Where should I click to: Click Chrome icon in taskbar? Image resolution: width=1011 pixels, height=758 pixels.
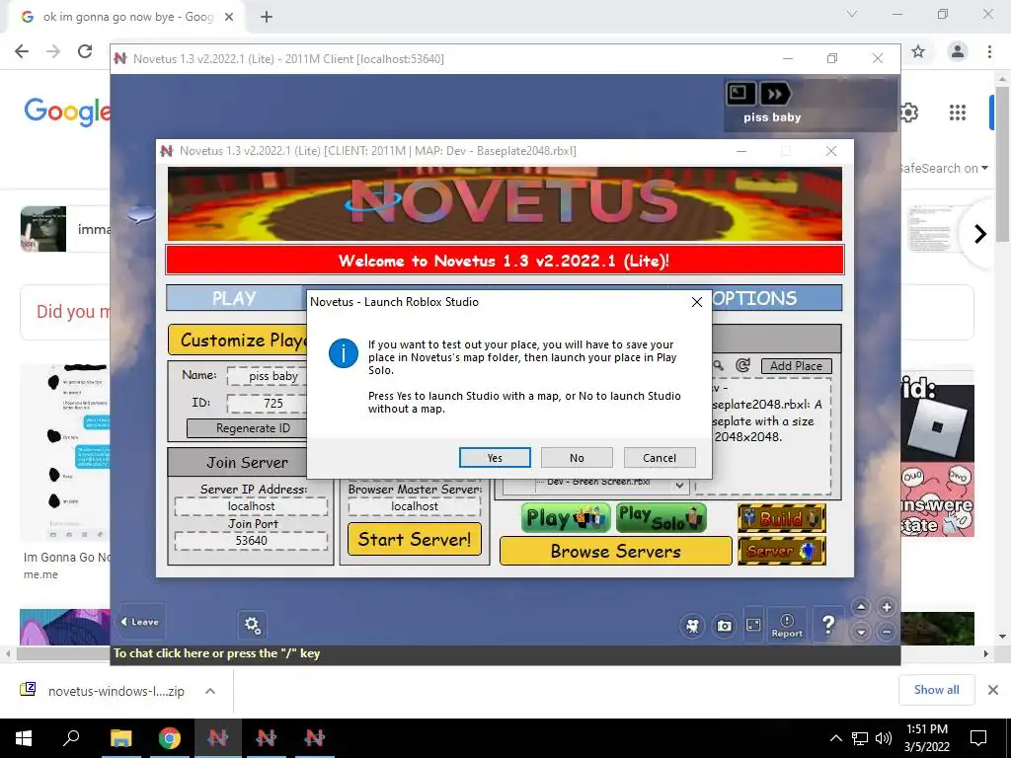coord(170,738)
